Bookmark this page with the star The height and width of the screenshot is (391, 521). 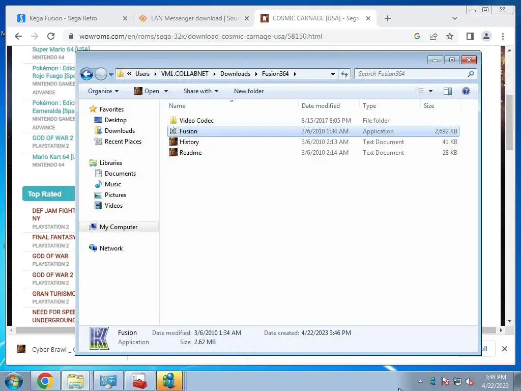pyautogui.click(x=450, y=36)
